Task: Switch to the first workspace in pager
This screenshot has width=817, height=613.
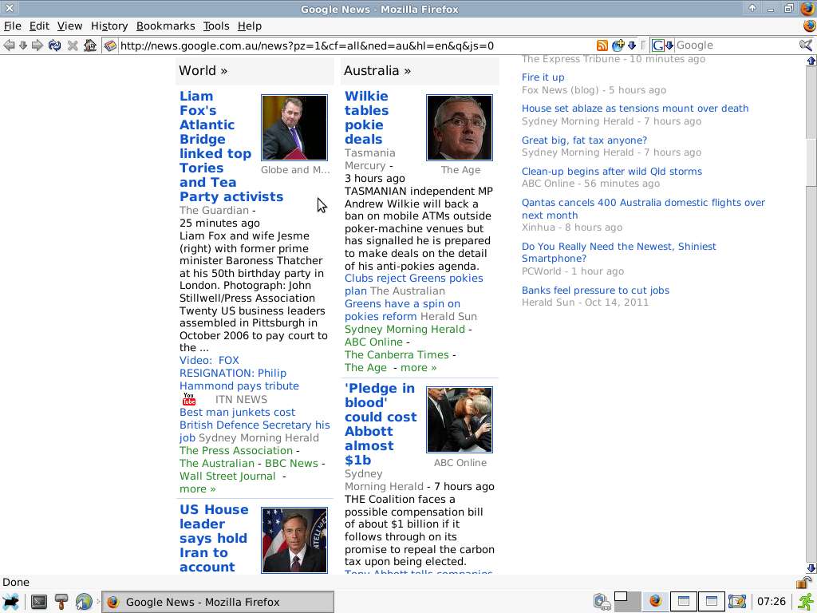Action: click(621, 597)
